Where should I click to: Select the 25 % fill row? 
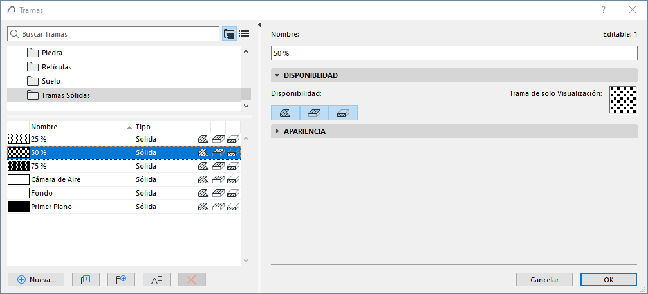coord(124,139)
